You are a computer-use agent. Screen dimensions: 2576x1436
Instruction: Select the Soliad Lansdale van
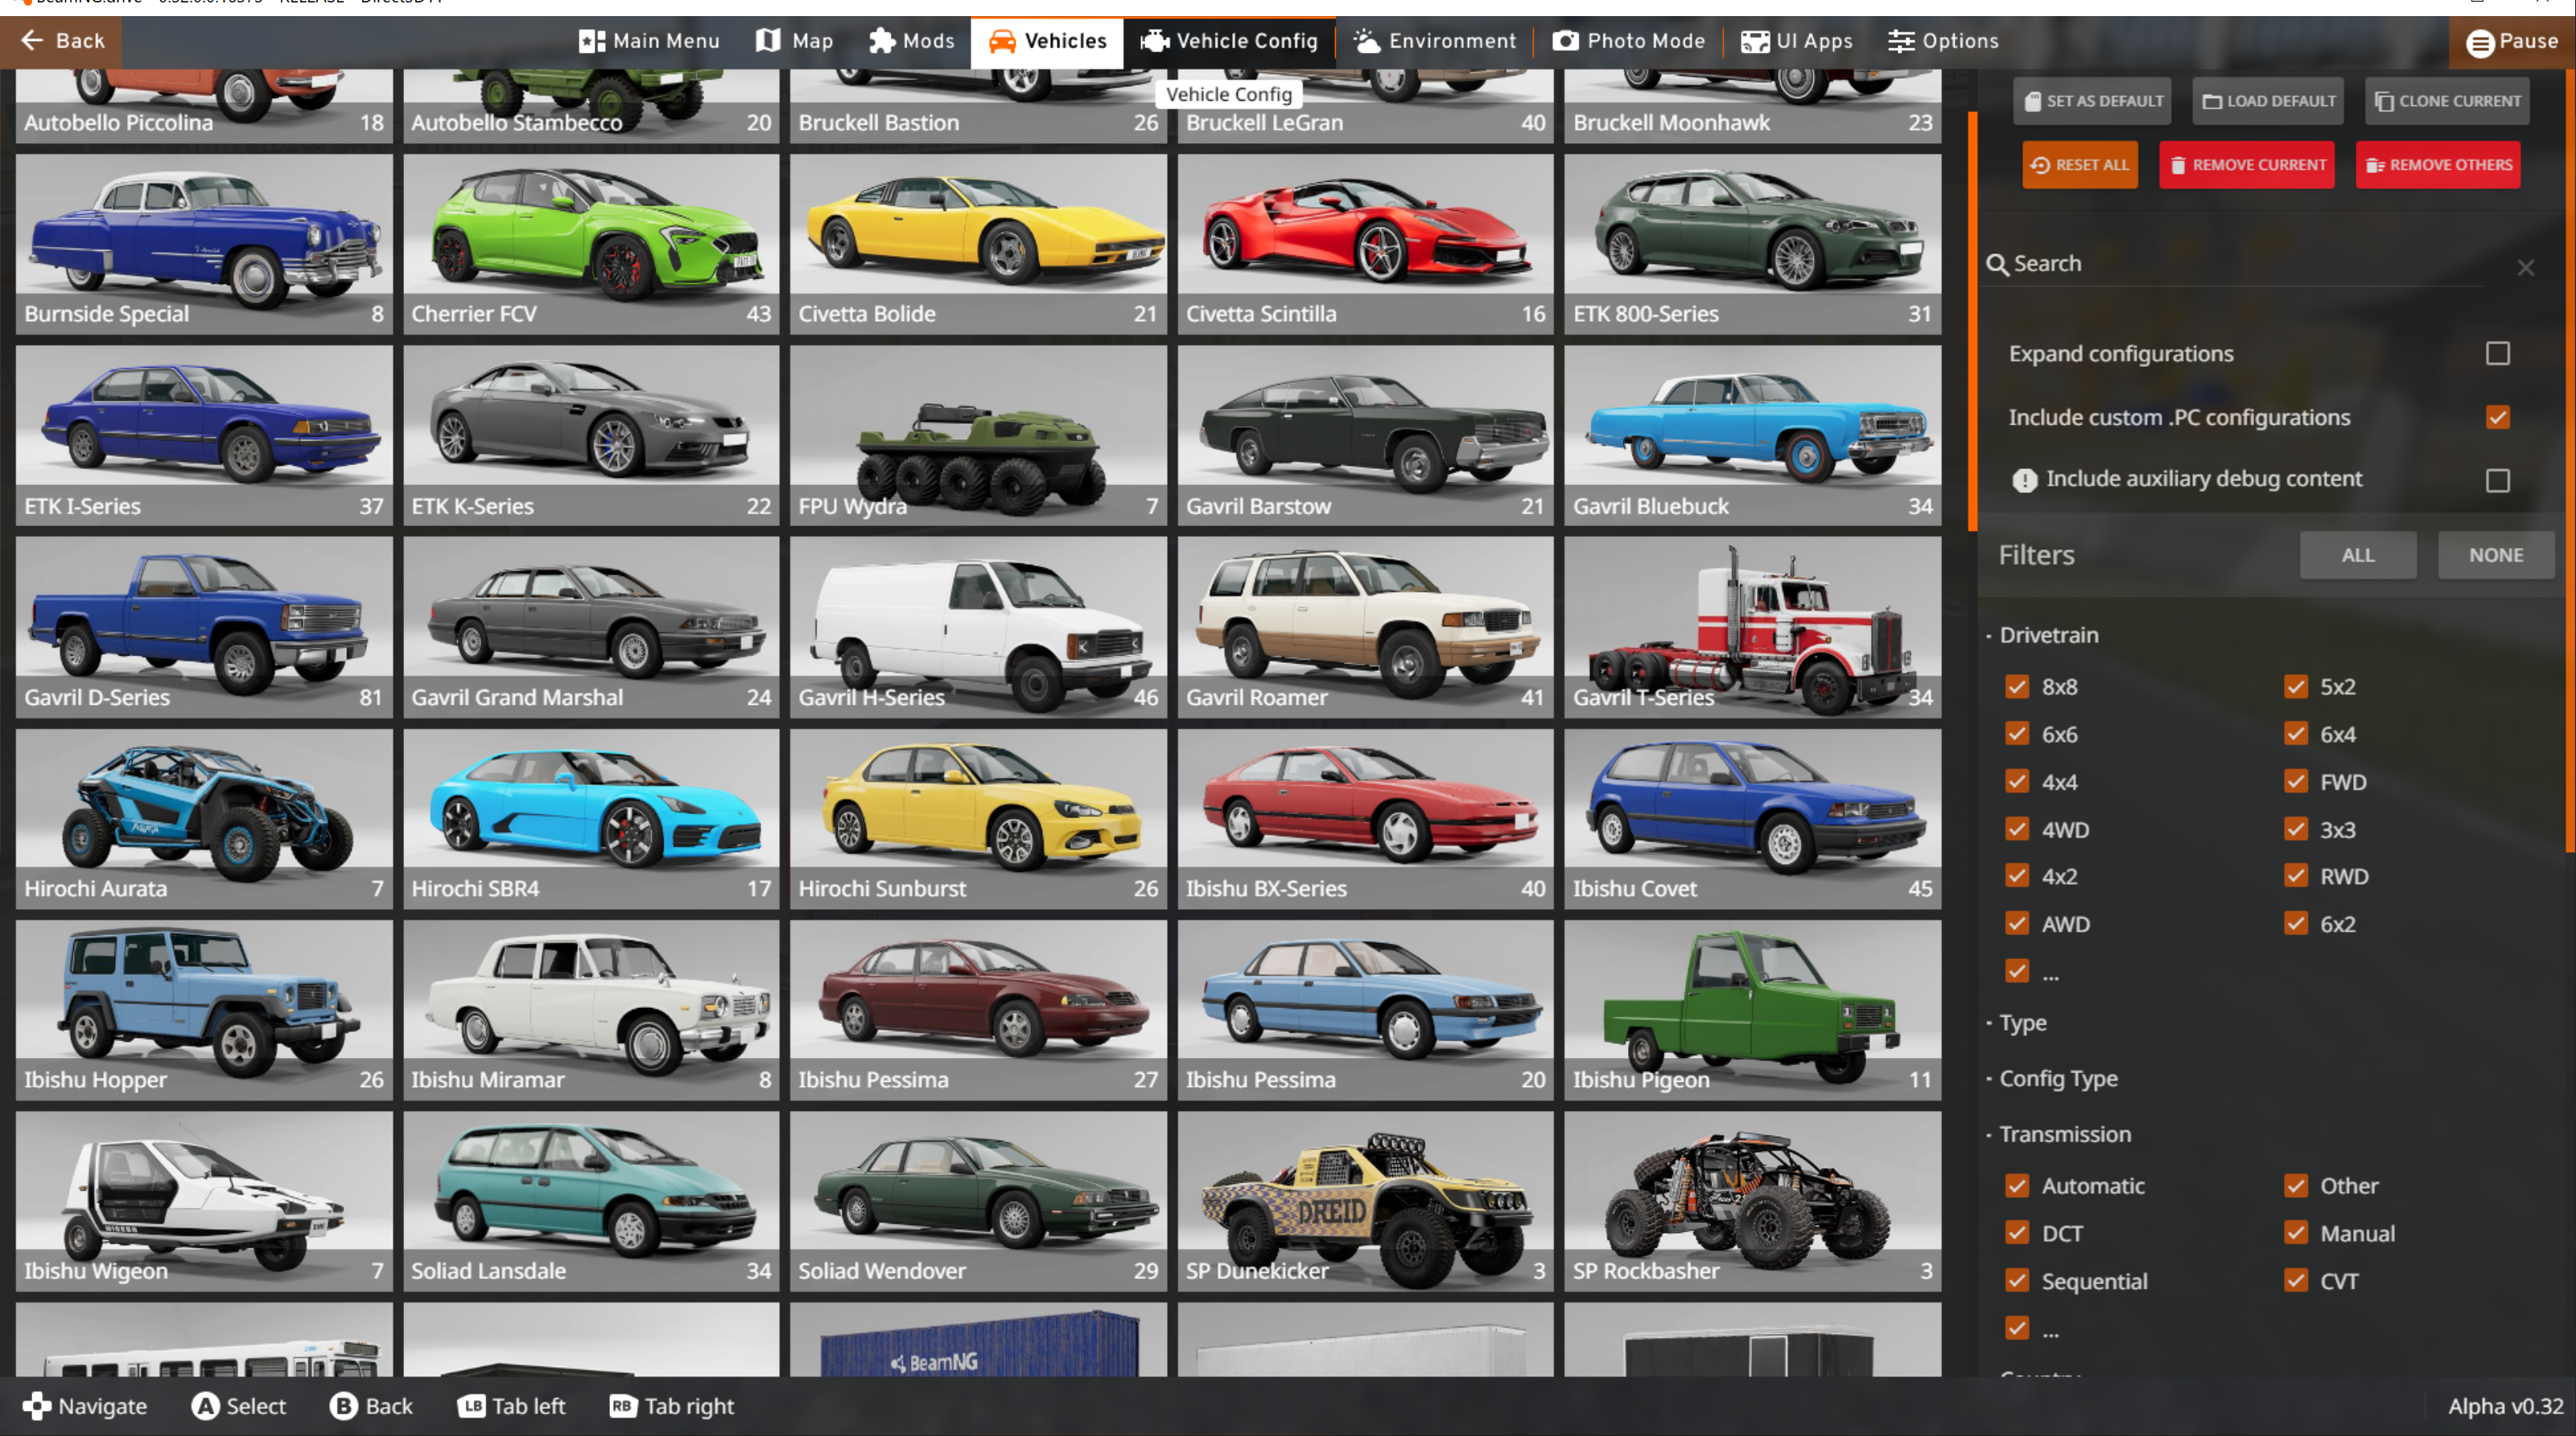click(591, 1202)
